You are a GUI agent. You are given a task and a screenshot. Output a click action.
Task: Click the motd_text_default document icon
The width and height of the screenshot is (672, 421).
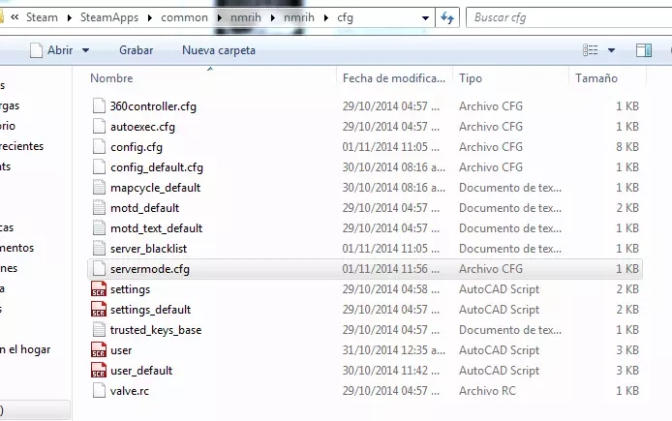pos(99,227)
